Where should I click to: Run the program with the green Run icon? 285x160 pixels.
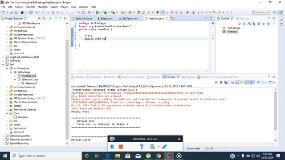[97, 12]
